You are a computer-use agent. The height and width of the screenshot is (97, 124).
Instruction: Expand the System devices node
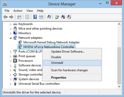tap(11, 79)
